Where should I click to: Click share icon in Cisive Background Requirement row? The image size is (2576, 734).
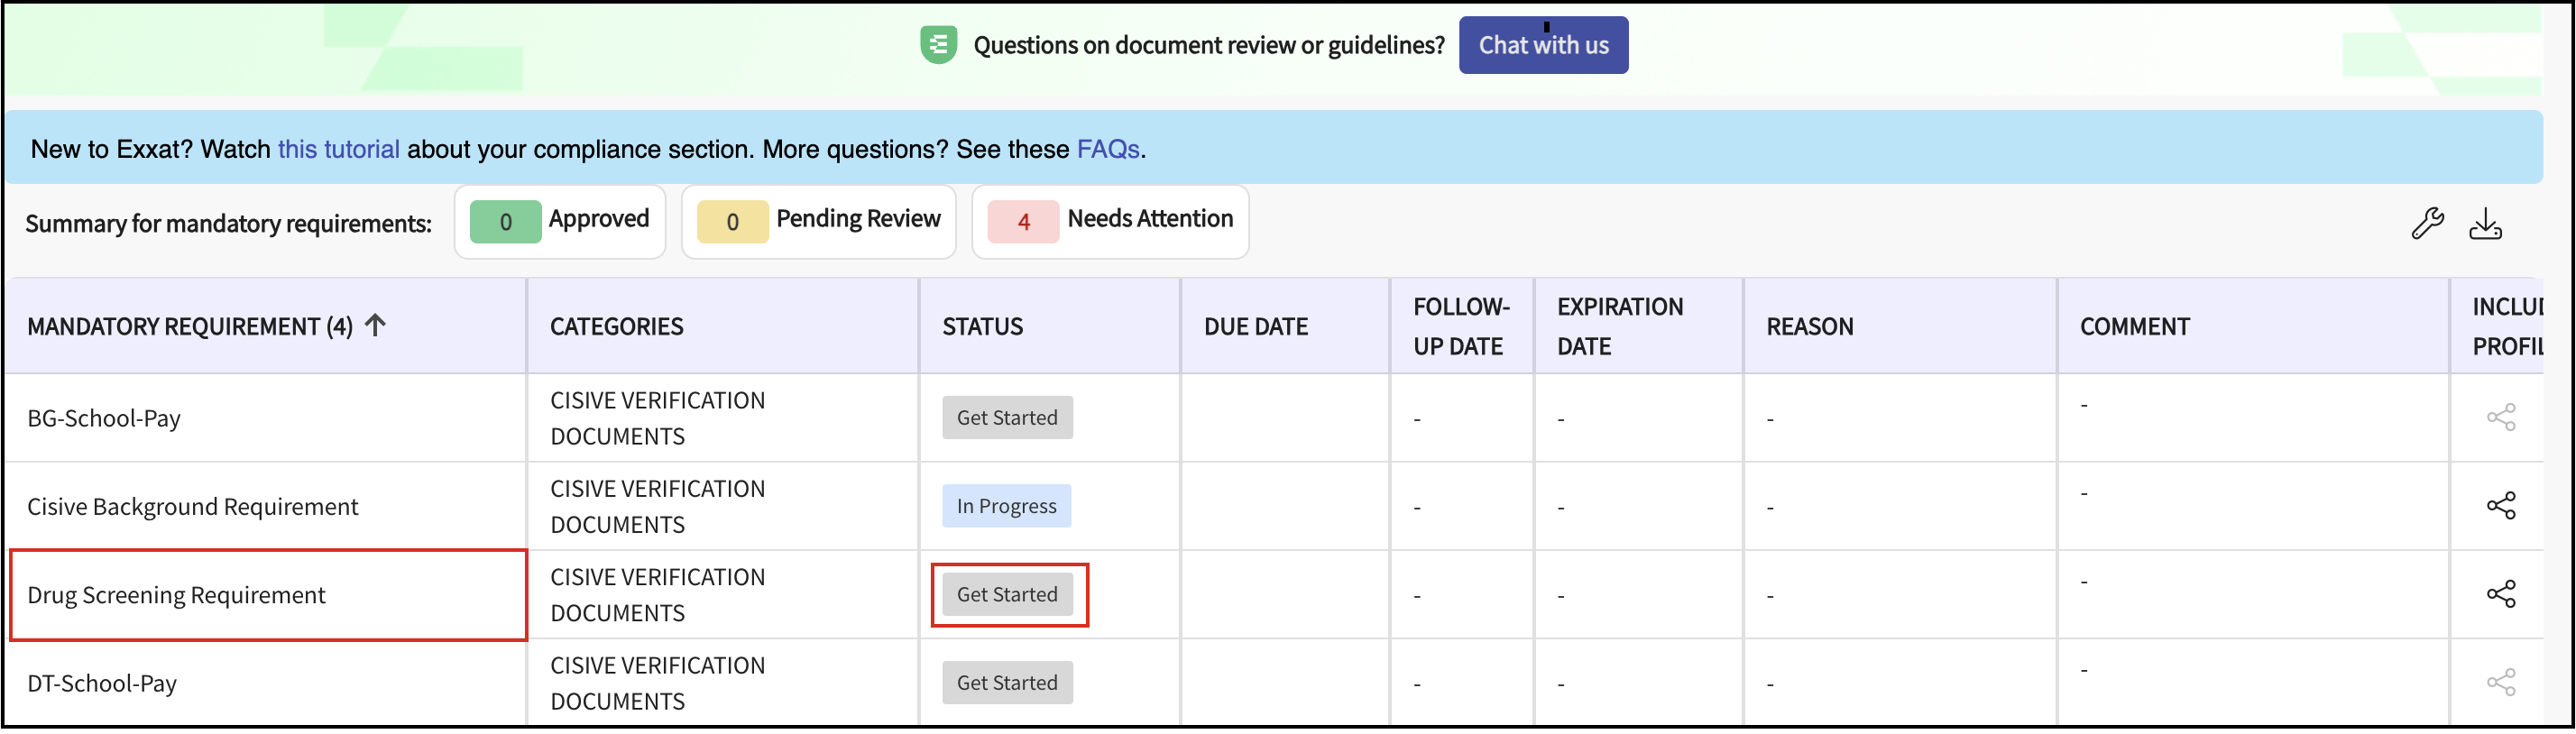[x=2500, y=505]
